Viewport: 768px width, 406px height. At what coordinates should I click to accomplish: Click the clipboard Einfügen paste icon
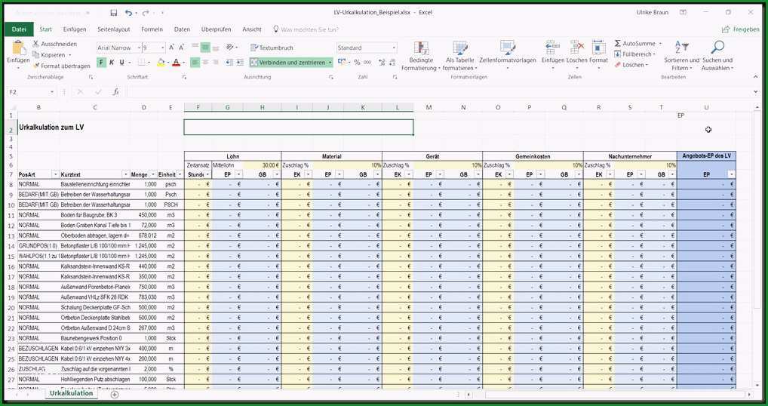19,48
